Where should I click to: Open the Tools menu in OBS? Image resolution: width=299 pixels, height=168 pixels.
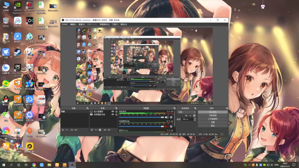[x=115, y=24]
